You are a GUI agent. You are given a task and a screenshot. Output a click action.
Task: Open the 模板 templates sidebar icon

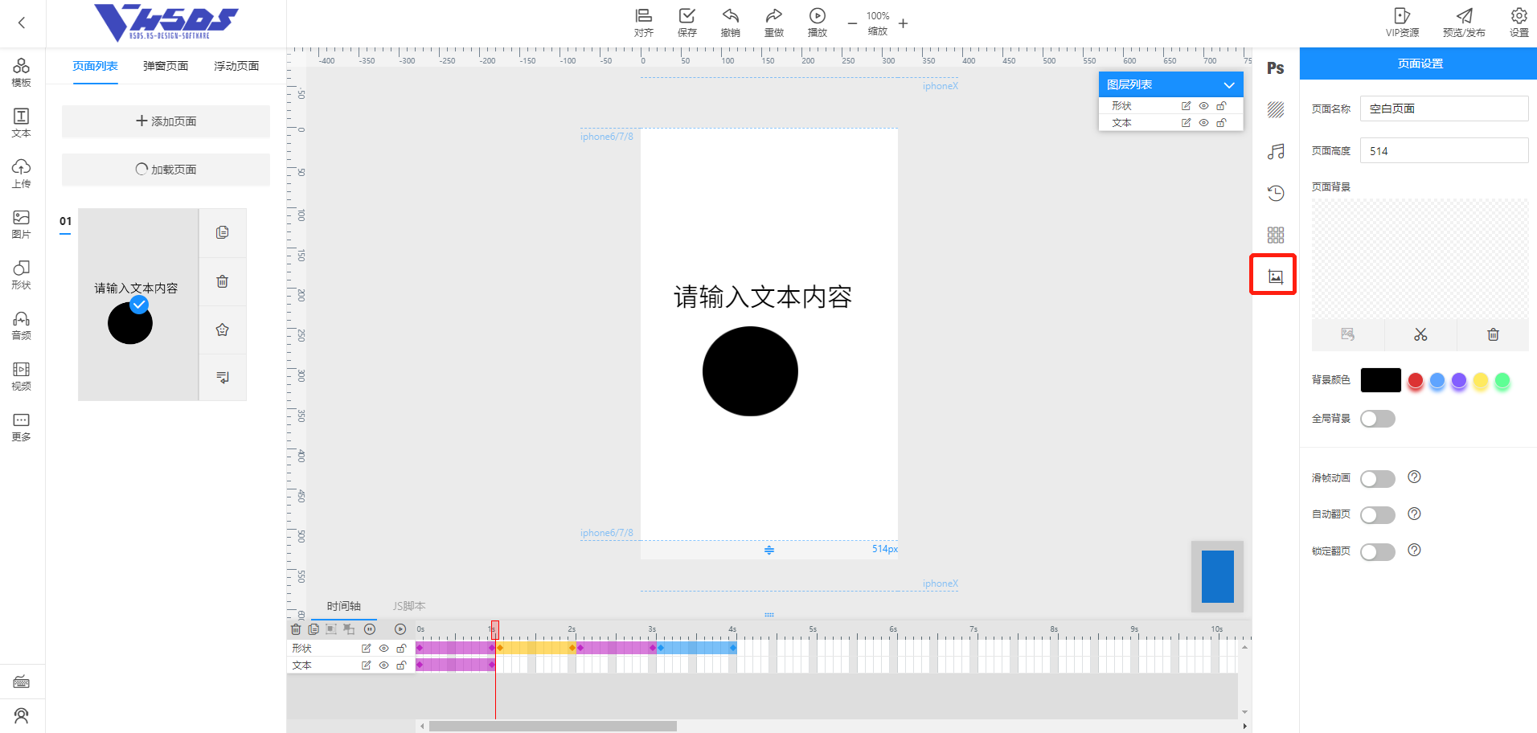(22, 72)
